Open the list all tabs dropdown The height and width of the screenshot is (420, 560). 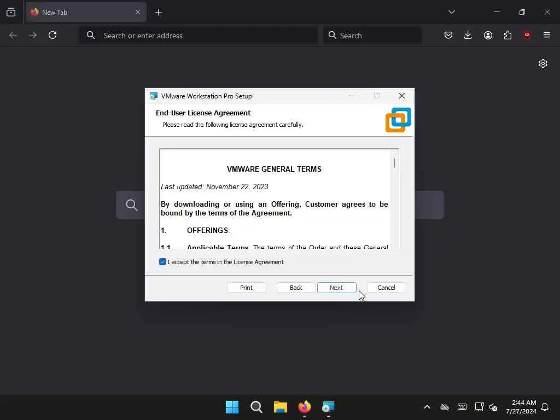[451, 12]
